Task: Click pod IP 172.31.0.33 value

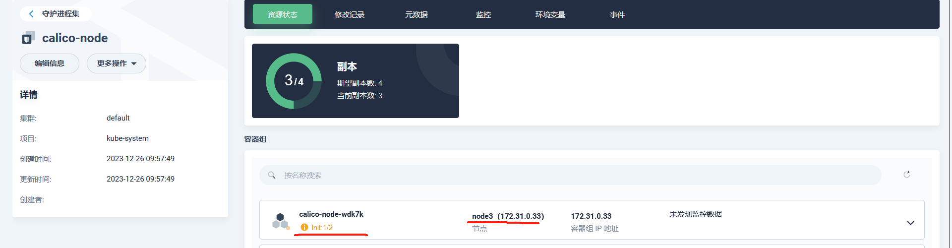Action: point(591,216)
